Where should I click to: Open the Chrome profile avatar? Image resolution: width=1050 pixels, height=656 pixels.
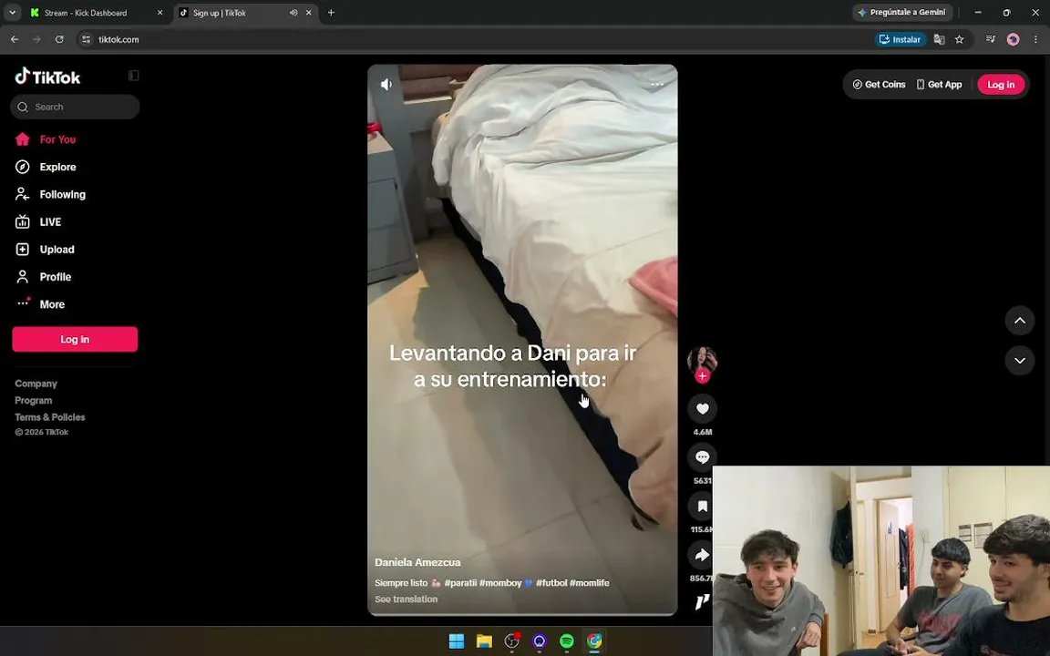[x=1014, y=39]
